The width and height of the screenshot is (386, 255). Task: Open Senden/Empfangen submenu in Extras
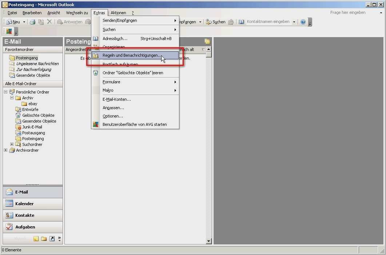coord(135,20)
